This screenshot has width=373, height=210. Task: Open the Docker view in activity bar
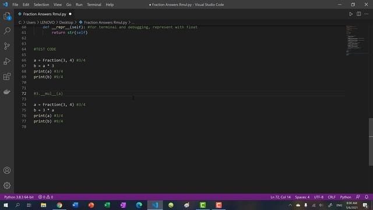7,92
